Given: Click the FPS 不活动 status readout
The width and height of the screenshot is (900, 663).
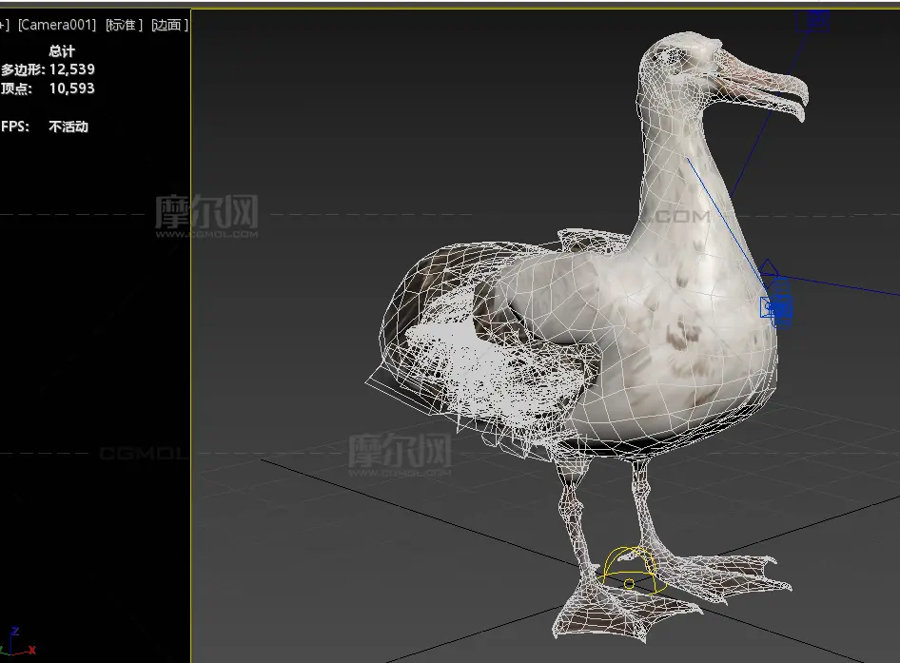Looking at the screenshot, I should (x=46, y=127).
